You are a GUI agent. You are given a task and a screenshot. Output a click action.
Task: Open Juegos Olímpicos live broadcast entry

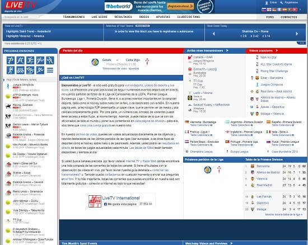(23, 84)
